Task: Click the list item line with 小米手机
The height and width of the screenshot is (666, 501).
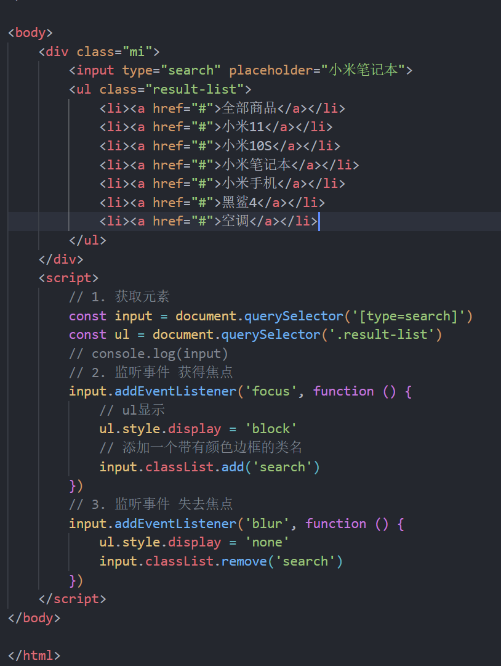Action: (222, 183)
